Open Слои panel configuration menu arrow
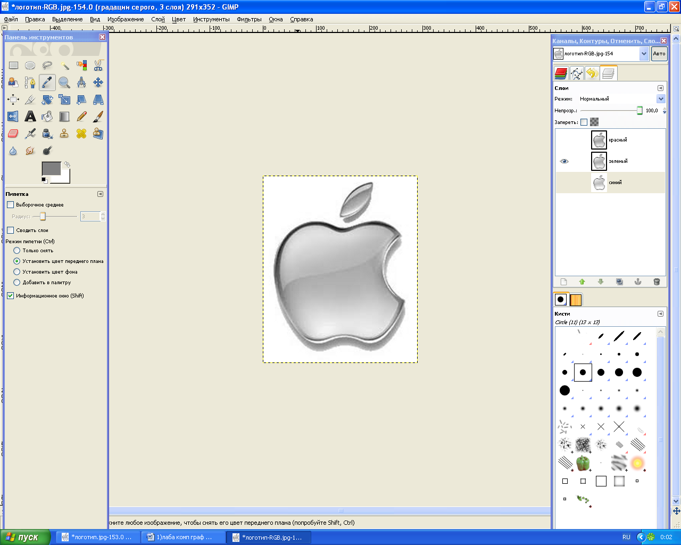The width and height of the screenshot is (681, 545). [660, 88]
